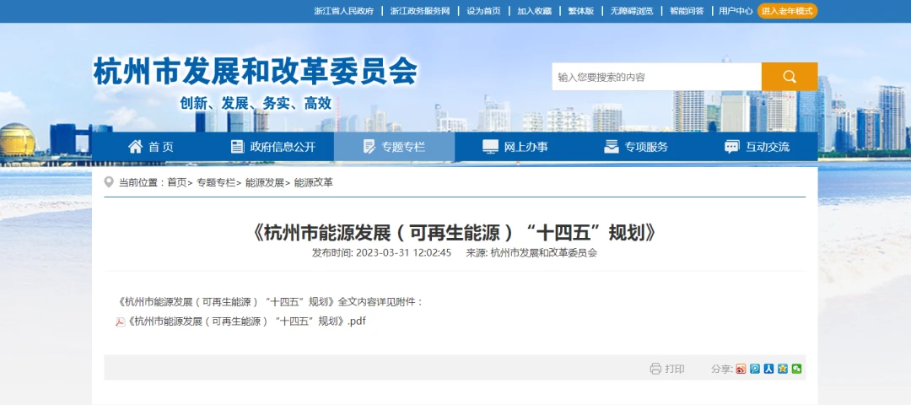This screenshot has height=405, width=911.
Task: Share to WeChat green icon
Action: click(x=796, y=369)
